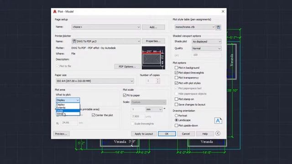Toggle Fit to paper checkbox
This screenshot has height=164, width=292.
(125, 95)
